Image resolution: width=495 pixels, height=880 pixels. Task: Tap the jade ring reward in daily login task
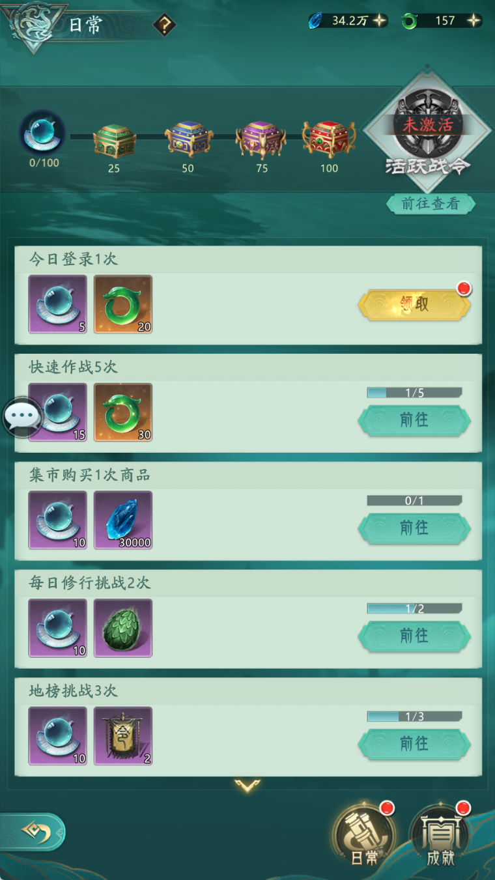(x=123, y=304)
